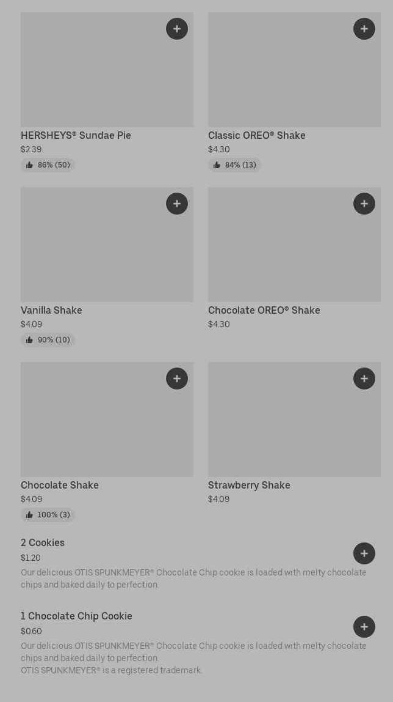The width and height of the screenshot is (393, 702).
Task: Click the 2 Cookies item title
Action: 43,542
